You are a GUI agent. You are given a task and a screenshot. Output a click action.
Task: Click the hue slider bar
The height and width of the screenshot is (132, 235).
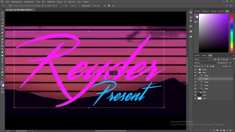coord(232,33)
